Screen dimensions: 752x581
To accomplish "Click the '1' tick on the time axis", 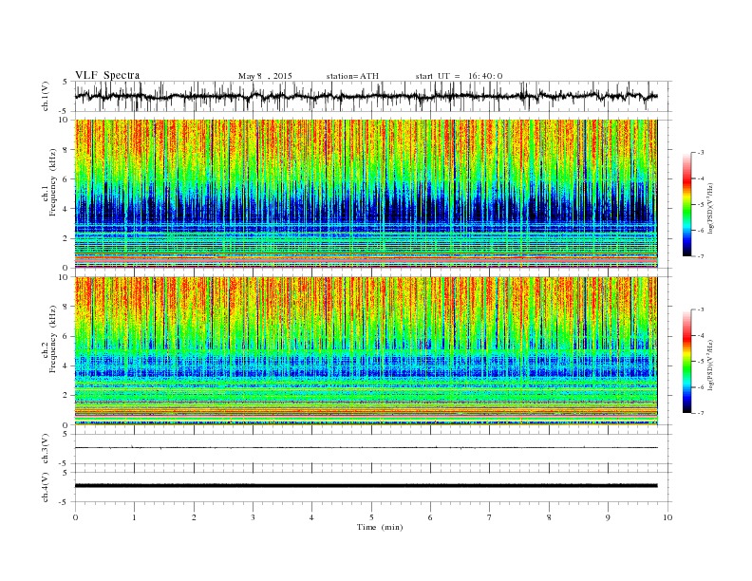I will [134, 517].
